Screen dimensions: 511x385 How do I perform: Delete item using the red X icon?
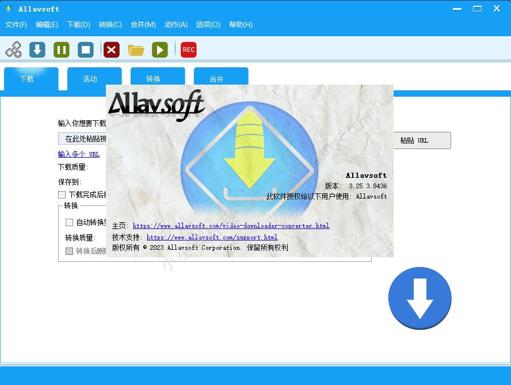(111, 50)
